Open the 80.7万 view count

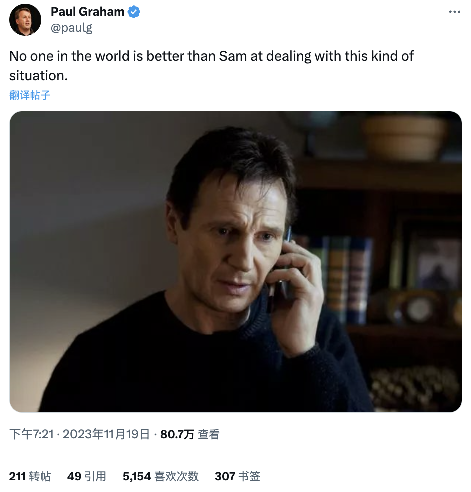(x=177, y=434)
